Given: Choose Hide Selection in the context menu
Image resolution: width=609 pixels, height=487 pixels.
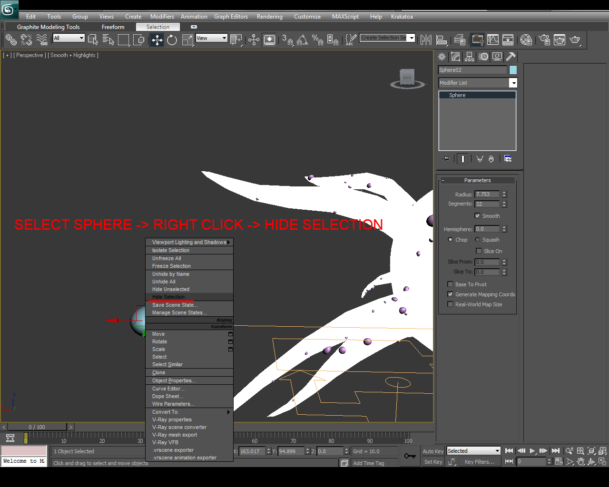Looking at the screenshot, I should (189, 297).
